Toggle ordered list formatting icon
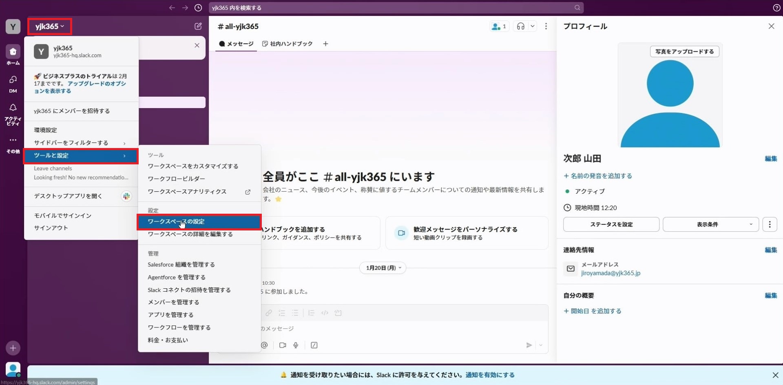This screenshot has width=783, height=385. click(282, 313)
